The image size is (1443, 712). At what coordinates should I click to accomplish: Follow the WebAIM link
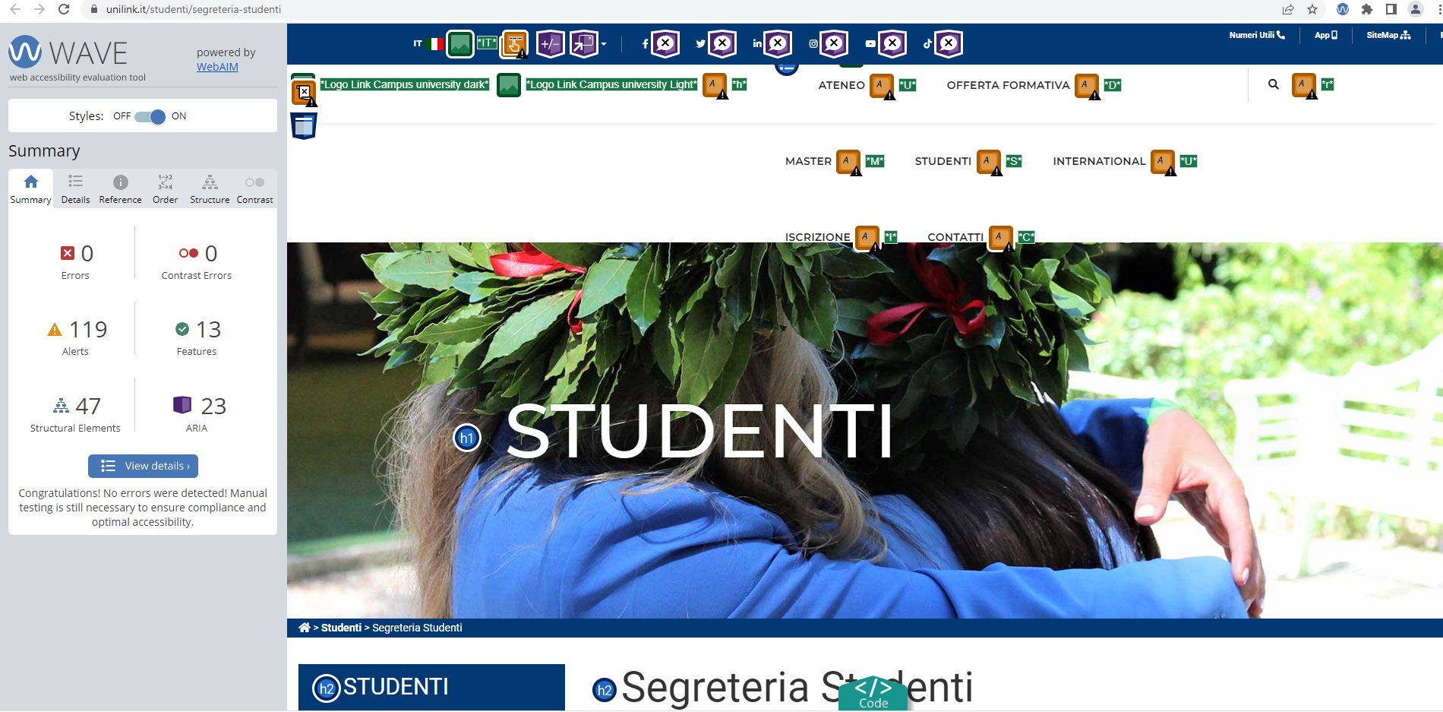click(217, 67)
